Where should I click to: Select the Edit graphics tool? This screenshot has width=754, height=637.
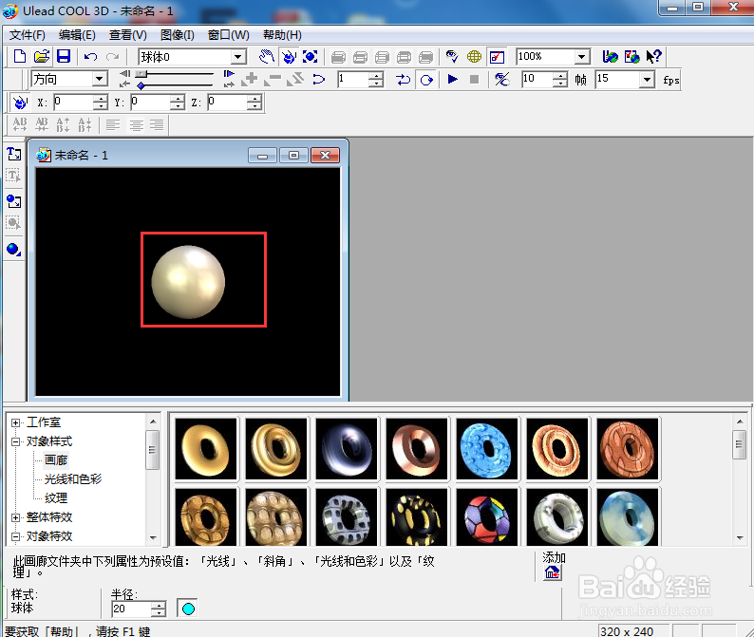click(14, 222)
